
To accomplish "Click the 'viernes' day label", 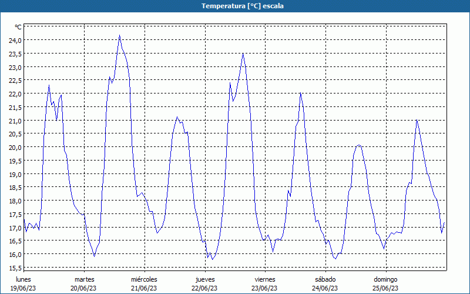I will pos(265,279).
